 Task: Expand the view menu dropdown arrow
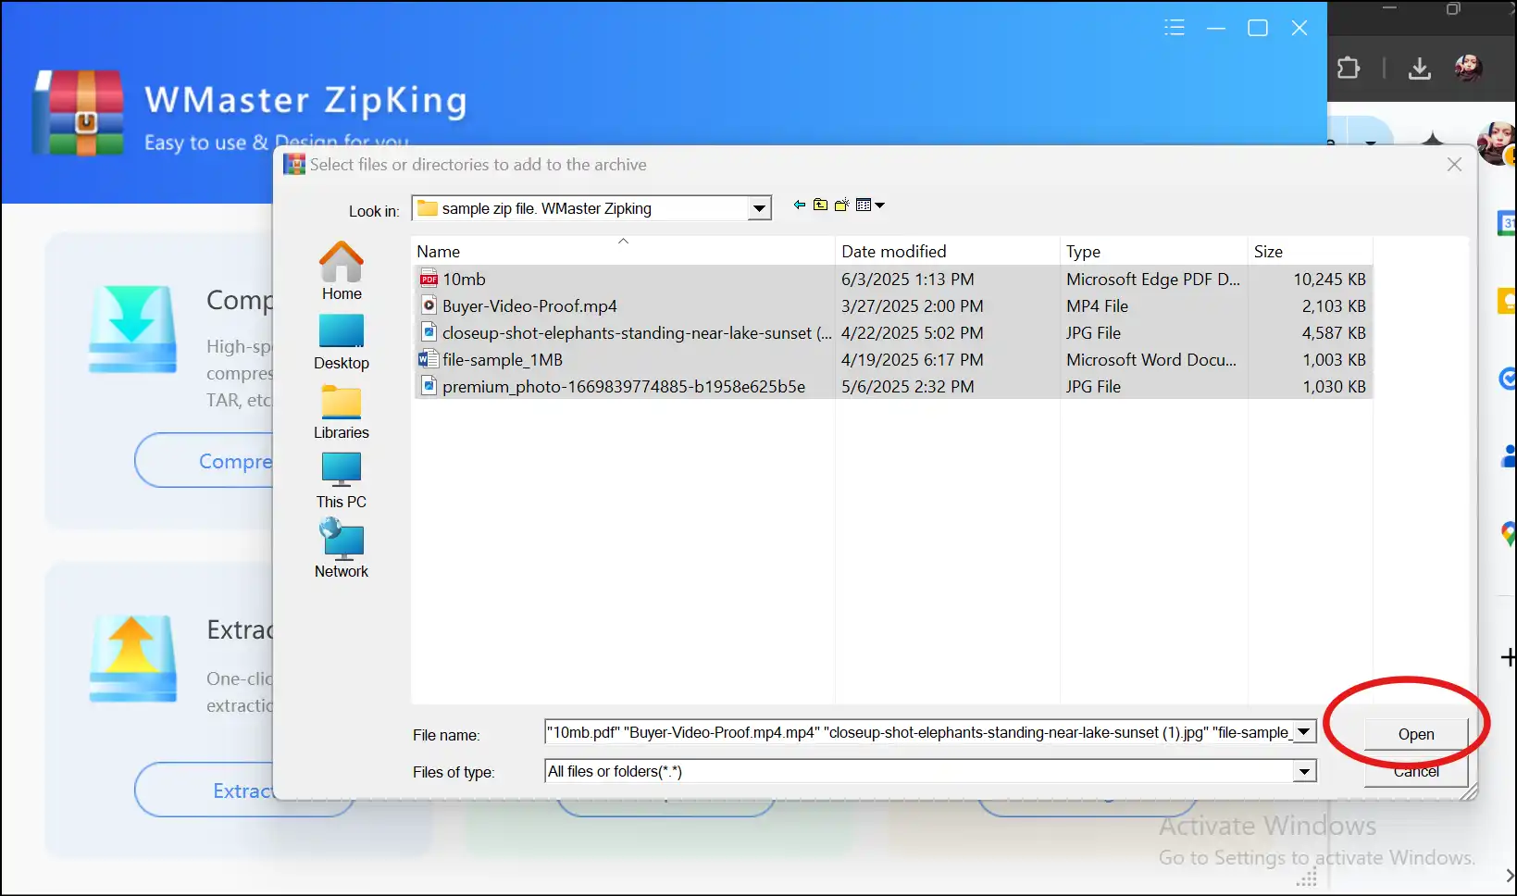(x=880, y=205)
